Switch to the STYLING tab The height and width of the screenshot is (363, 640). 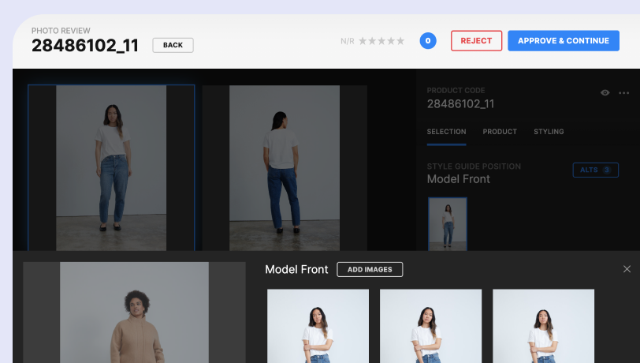(549, 132)
